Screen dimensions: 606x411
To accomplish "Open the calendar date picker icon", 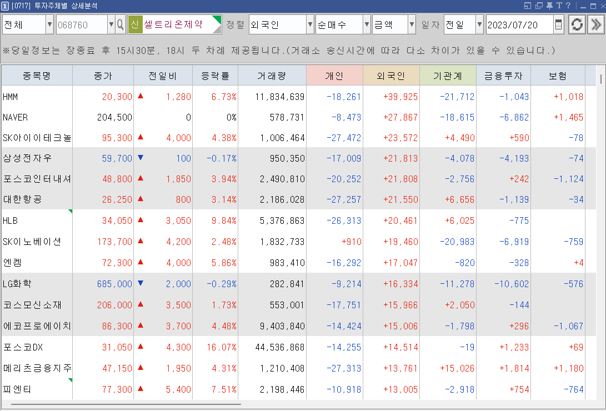I will point(558,25).
